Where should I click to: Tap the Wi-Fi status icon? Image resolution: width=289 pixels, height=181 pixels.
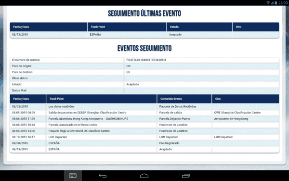tap(268, 2)
